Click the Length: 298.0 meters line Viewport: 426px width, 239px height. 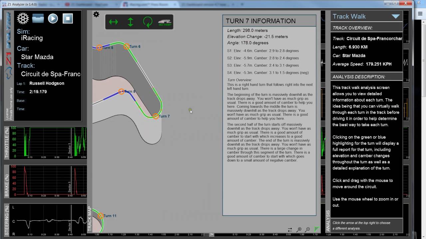tap(247, 30)
